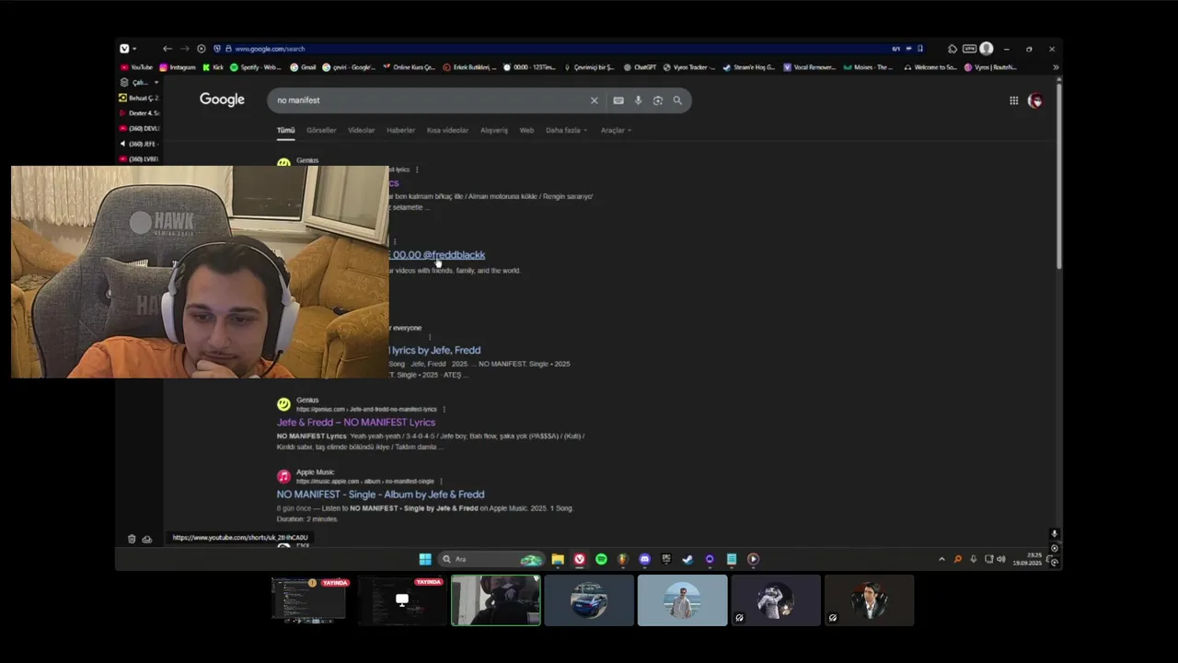This screenshot has height=663, width=1178.
Task: Switch to the Kısa videolar tab
Action: [x=447, y=130]
